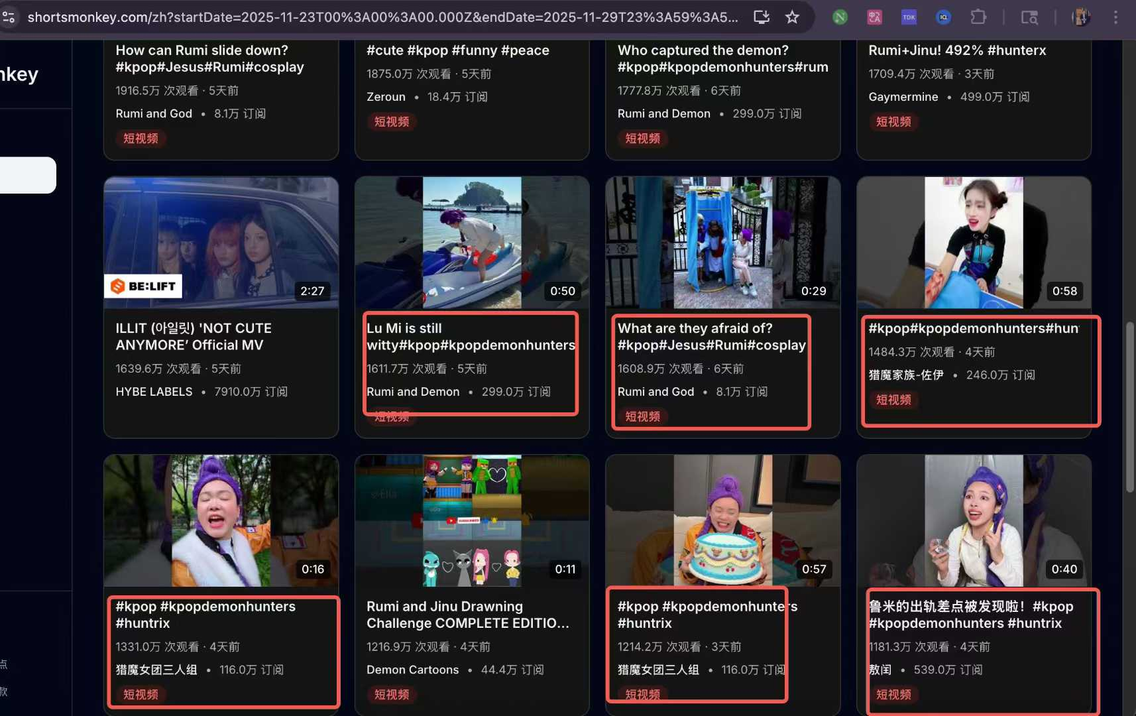Visit the Gaymermine channel
This screenshot has width=1136, height=716.
[x=903, y=97]
